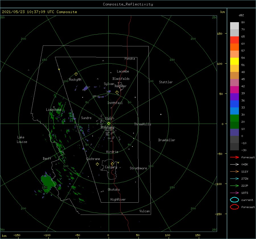Click the yellow diamond marker near RockyMH
Viewport: 256px width, 239px height.
(x=76, y=74)
